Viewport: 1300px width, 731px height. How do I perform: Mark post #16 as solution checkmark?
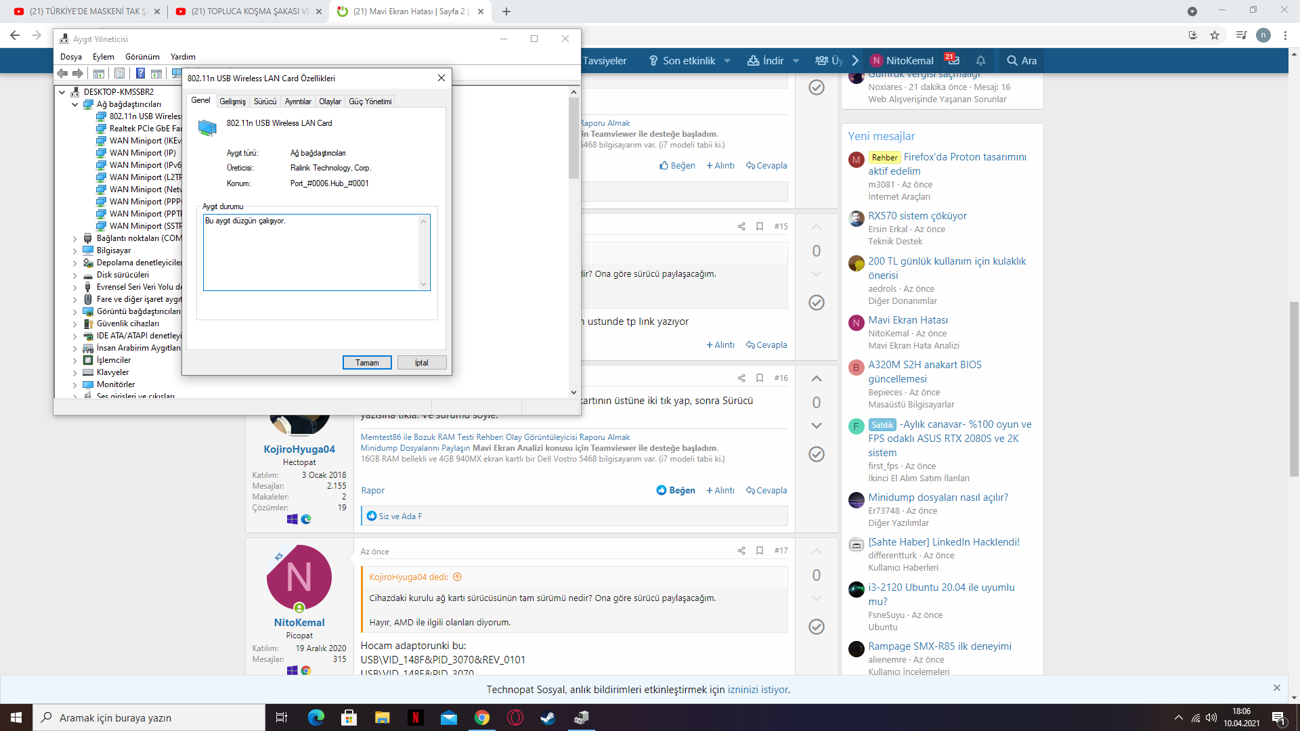817,454
